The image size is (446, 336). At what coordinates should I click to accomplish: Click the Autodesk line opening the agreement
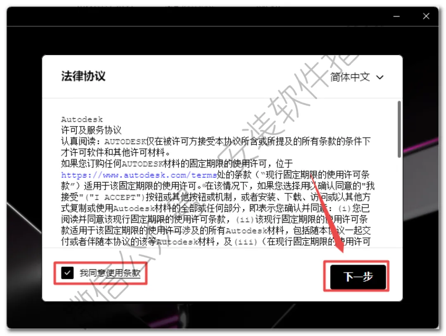click(x=82, y=119)
